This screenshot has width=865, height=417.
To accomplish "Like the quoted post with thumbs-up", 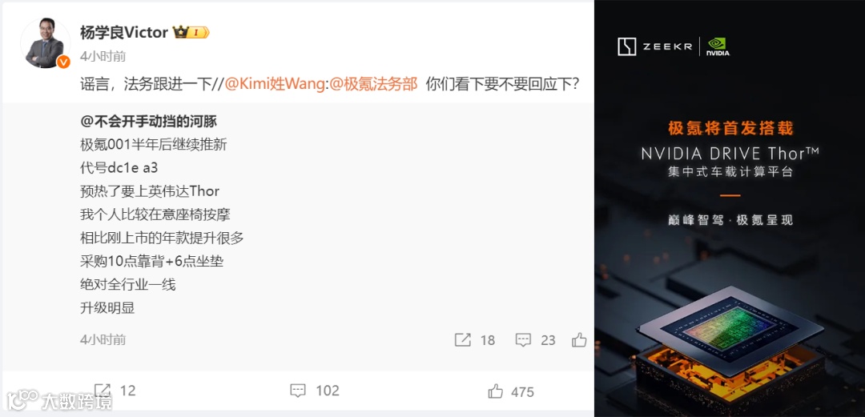I will [579, 340].
